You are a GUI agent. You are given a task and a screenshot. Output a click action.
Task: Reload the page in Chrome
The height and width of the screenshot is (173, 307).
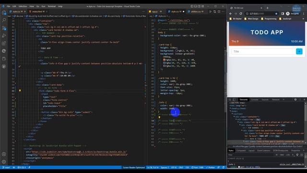pyautogui.click(x=241, y=13)
